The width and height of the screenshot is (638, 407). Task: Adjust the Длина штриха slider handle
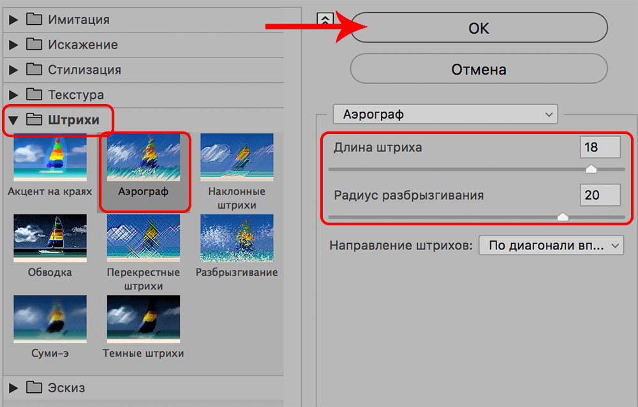point(591,168)
